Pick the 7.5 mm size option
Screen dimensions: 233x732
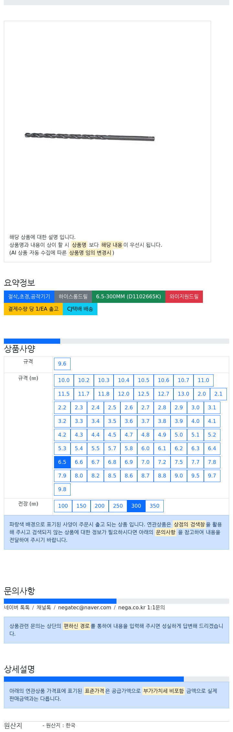coord(179,462)
